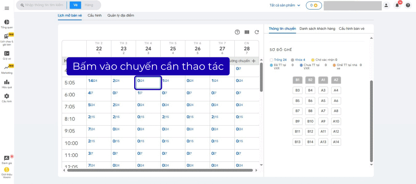This screenshot has width=416, height=184.
Task: Select seat B3 in seat map
Action: (x=297, y=90)
